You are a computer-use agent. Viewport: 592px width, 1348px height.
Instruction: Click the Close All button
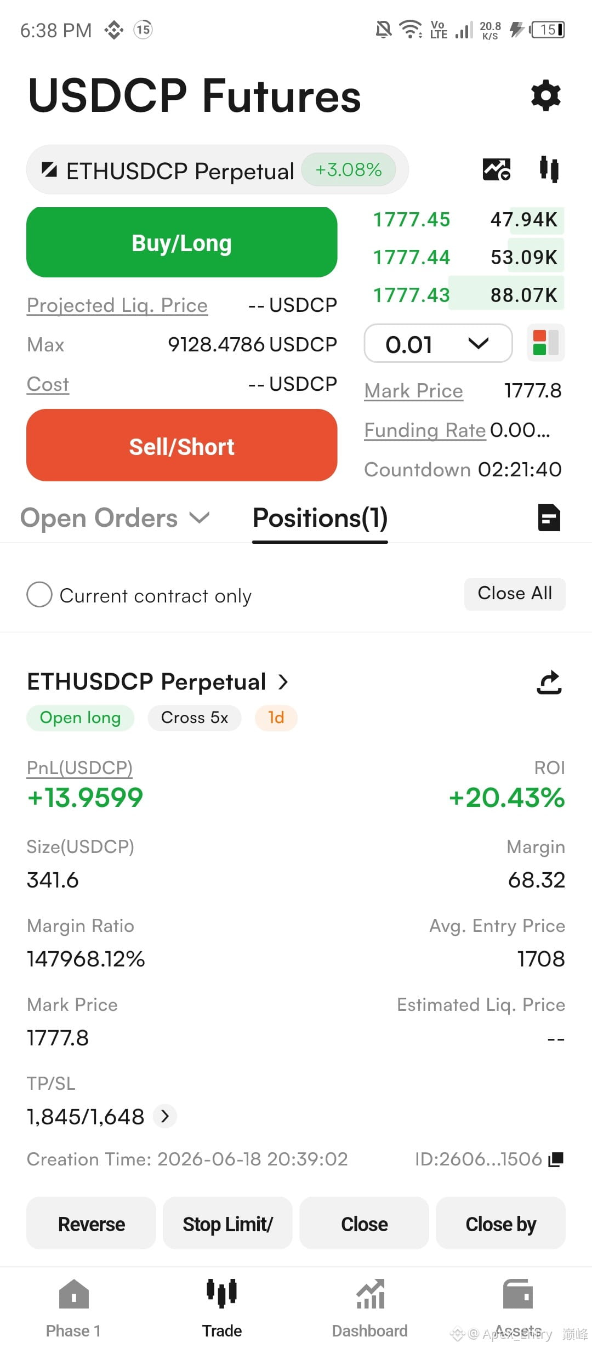tap(515, 594)
